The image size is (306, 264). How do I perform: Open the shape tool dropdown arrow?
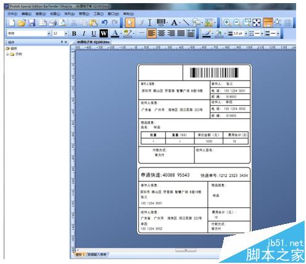[x=202, y=23]
